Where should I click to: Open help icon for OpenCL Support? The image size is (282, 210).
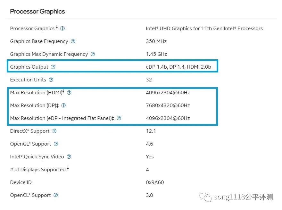click(x=56, y=195)
